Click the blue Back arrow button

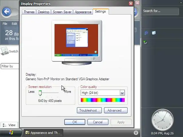tap(7, 12)
